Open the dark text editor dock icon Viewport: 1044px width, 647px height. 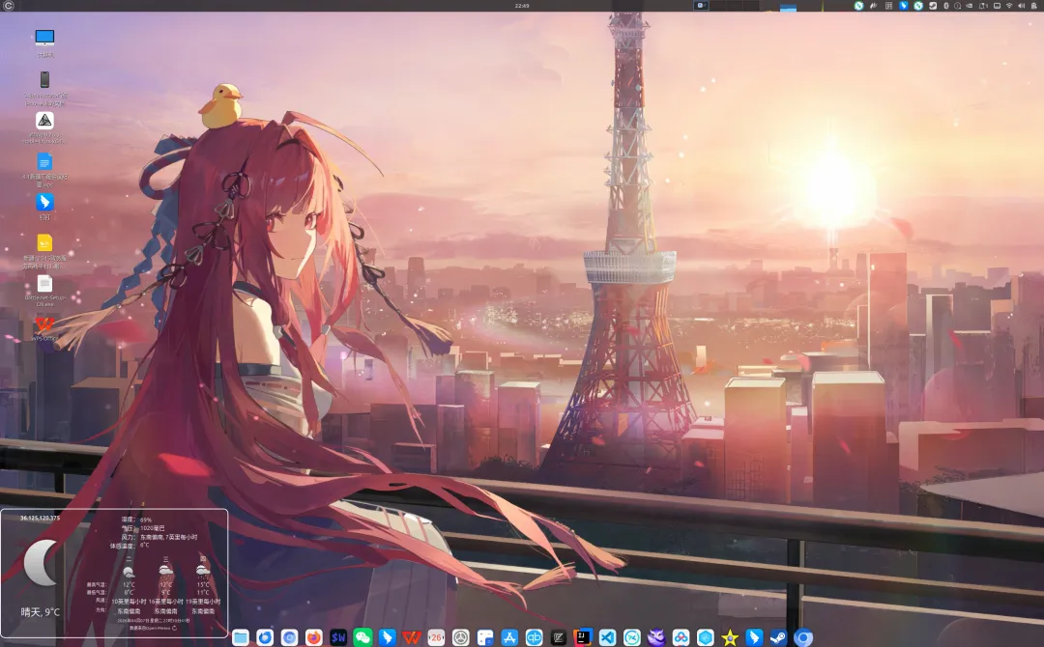tap(559, 637)
